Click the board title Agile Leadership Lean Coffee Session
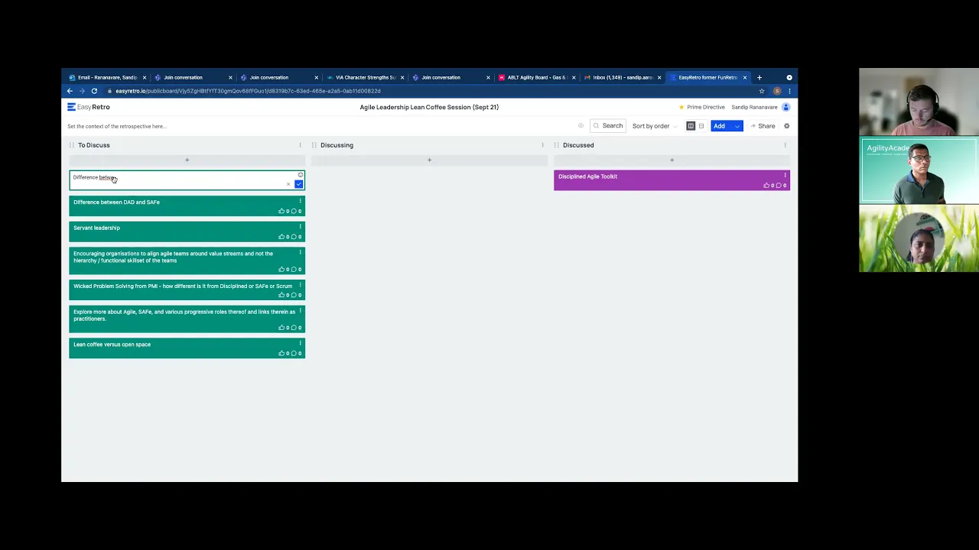Viewport: 979px width, 550px height. click(x=429, y=107)
